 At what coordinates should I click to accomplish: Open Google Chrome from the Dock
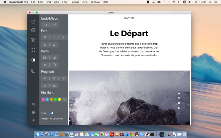132,134
